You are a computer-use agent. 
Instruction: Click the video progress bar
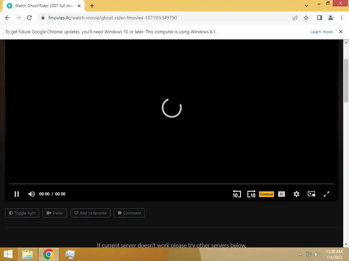(171, 184)
